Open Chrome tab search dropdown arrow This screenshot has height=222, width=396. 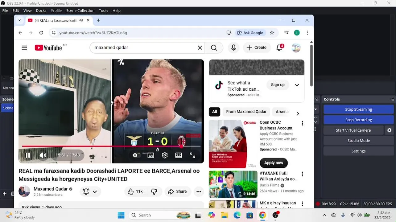20,20
